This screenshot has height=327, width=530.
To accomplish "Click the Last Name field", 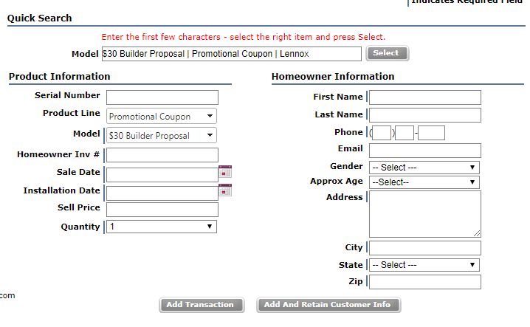I will (425, 115).
